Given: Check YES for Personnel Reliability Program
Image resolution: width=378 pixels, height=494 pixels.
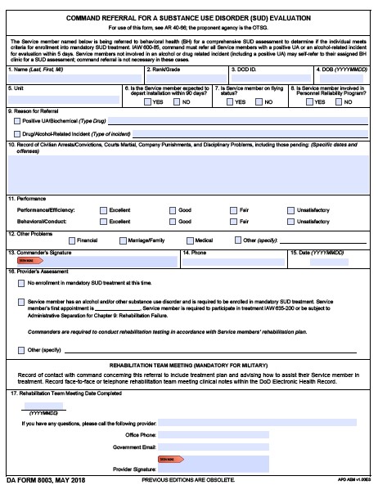Looking at the screenshot, I should [309, 101].
